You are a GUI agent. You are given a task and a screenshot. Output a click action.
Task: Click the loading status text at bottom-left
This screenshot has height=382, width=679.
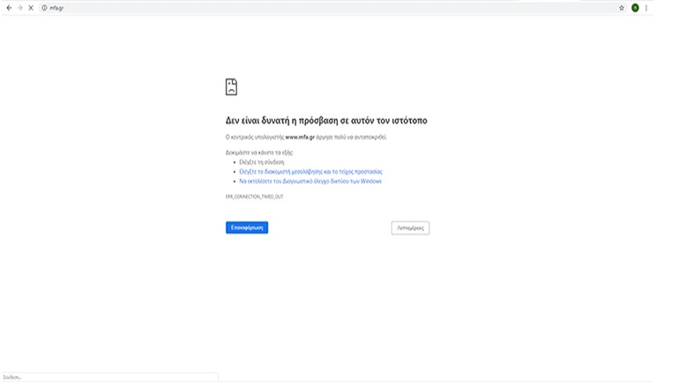tap(12, 377)
